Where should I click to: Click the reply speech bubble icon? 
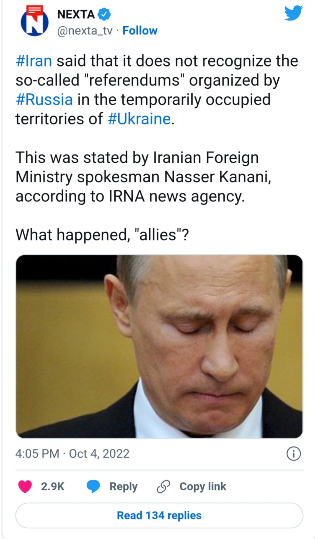point(93,487)
